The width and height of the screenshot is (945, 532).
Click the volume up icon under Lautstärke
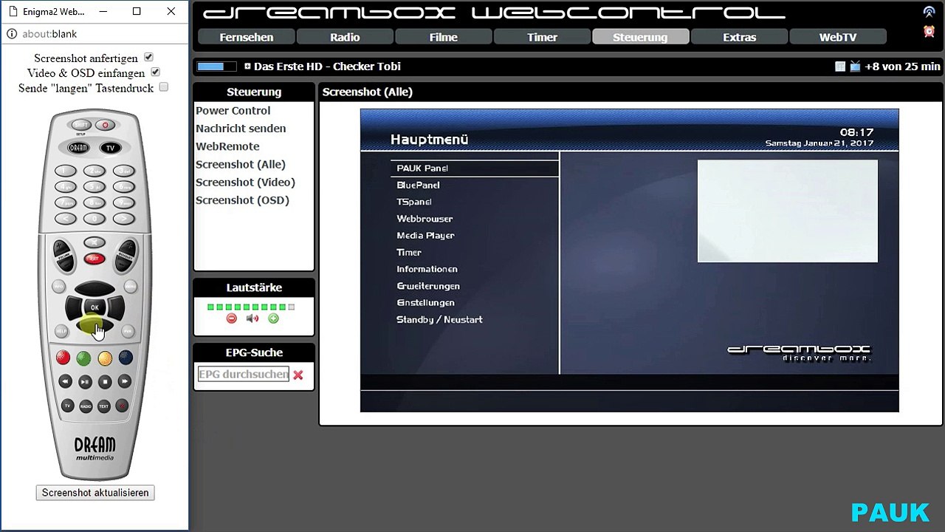tap(273, 318)
